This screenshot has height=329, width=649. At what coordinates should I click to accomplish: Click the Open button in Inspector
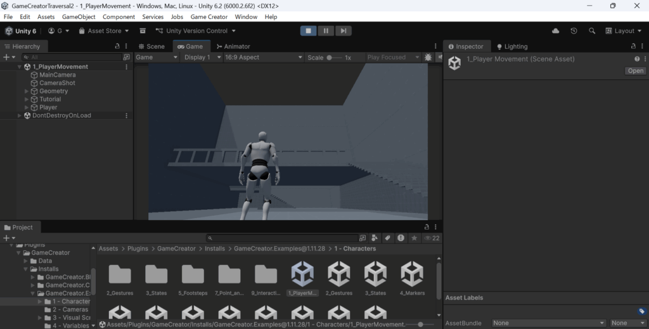tap(635, 71)
